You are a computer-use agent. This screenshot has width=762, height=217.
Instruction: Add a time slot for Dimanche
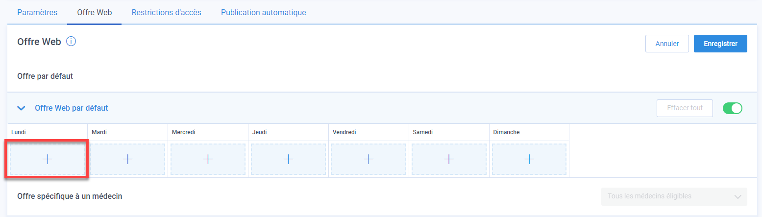click(x=529, y=159)
